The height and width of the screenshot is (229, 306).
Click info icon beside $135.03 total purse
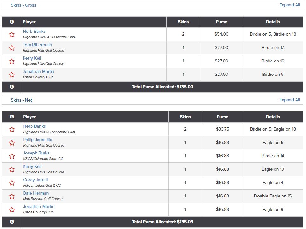click(12, 222)
